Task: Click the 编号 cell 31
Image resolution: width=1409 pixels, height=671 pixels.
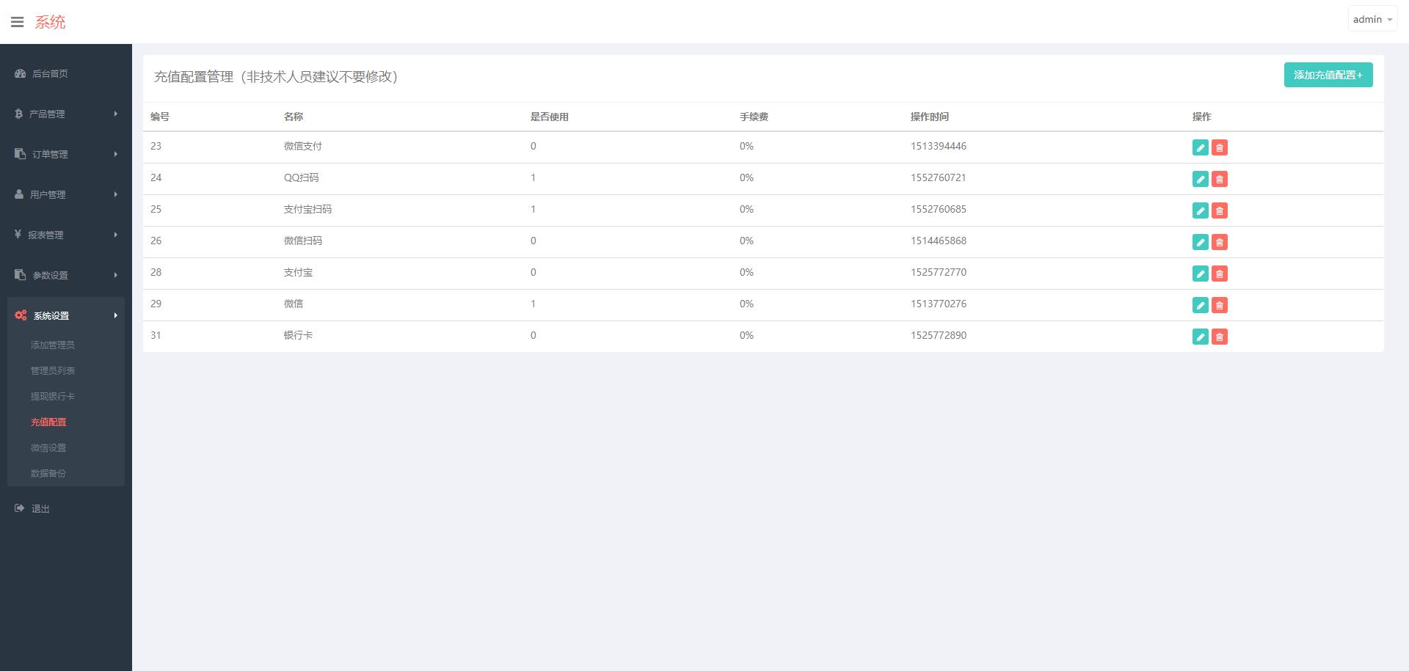Action: click(x=156, y=335)
